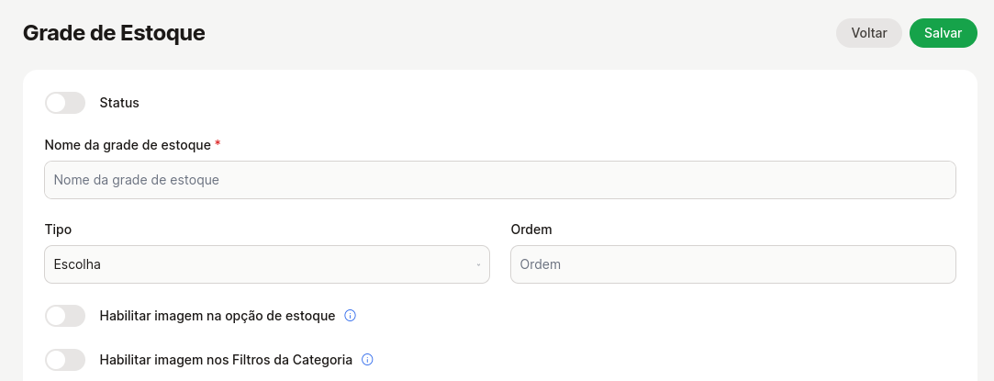Image resolution: width=994 pixels, height=381 pixels.
Task: Click the Status label text
Action: [x=119, y=103]
